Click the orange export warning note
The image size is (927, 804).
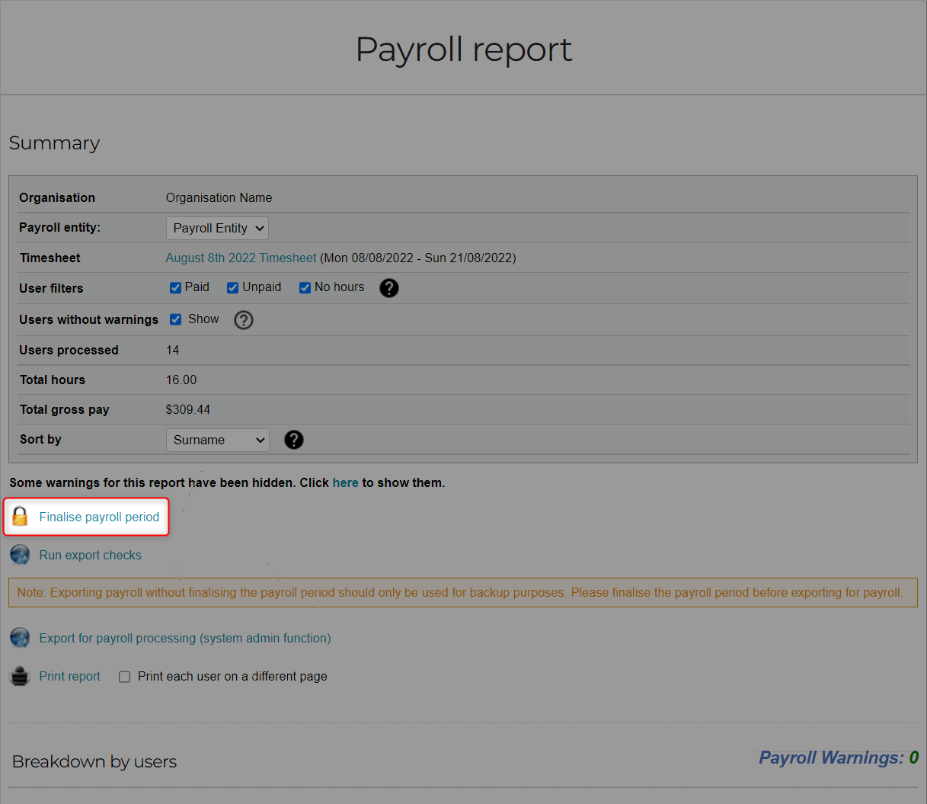[463, 592]
